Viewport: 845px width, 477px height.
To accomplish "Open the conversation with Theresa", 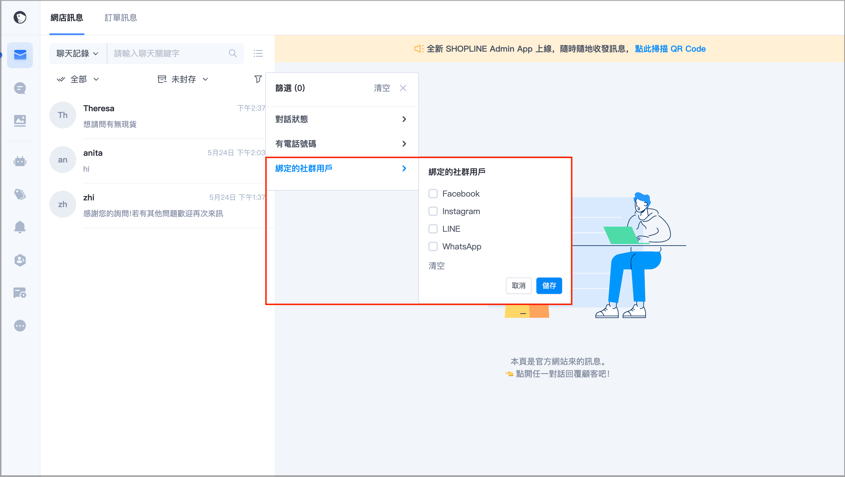I will click(158, 116).
